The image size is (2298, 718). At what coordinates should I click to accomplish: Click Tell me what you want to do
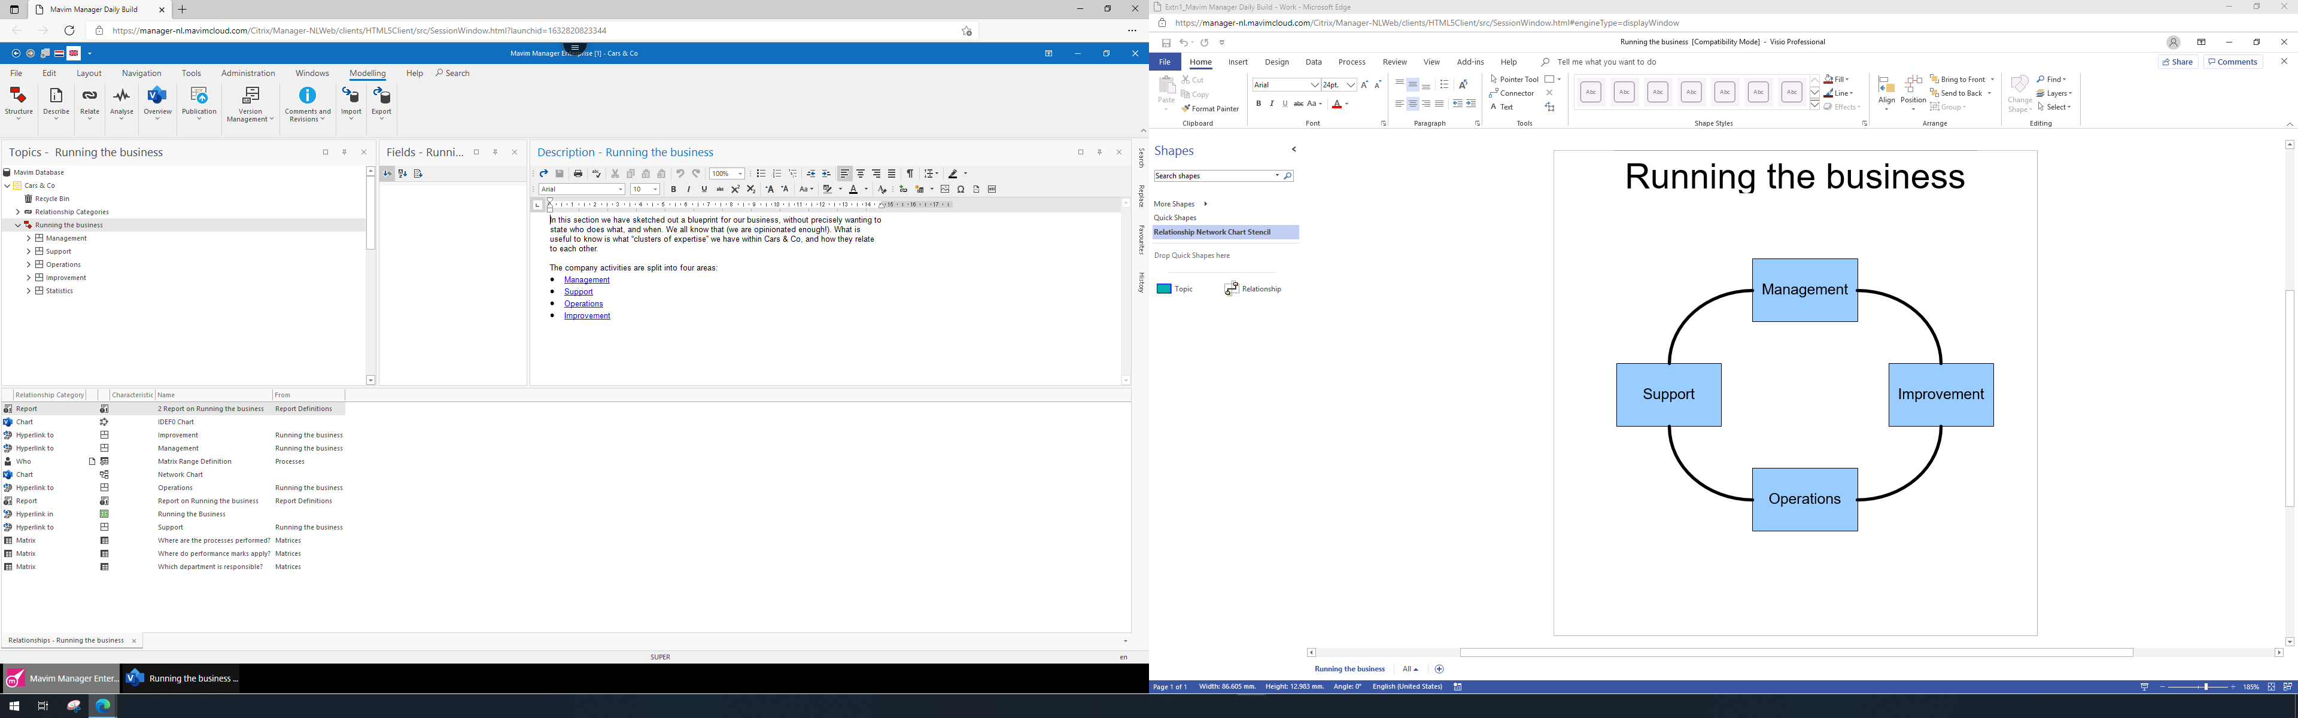(1607, 62)
